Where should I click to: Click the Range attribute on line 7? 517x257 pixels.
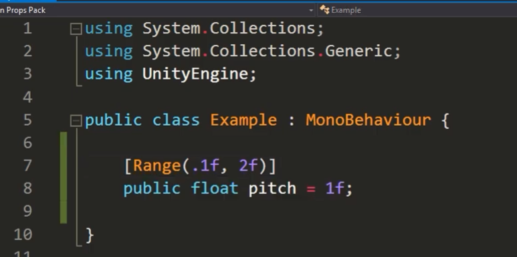(x=157, y=165)
